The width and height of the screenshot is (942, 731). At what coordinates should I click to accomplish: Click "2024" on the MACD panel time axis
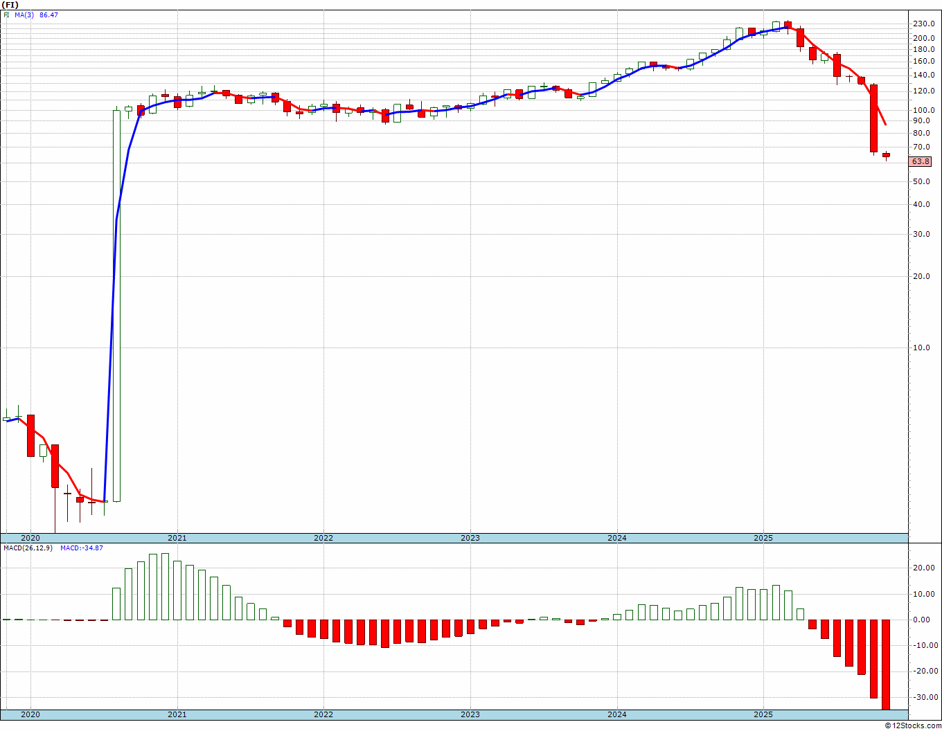(617, 714)
